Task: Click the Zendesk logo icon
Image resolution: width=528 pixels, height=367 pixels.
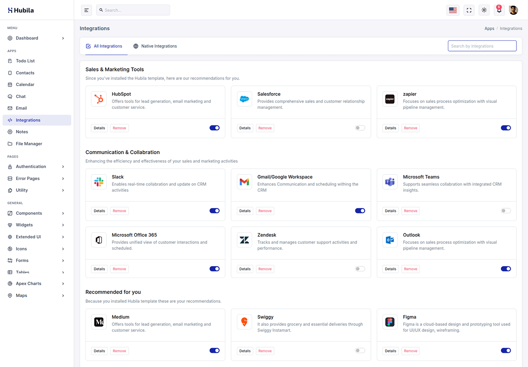Action: pos(245,240)
